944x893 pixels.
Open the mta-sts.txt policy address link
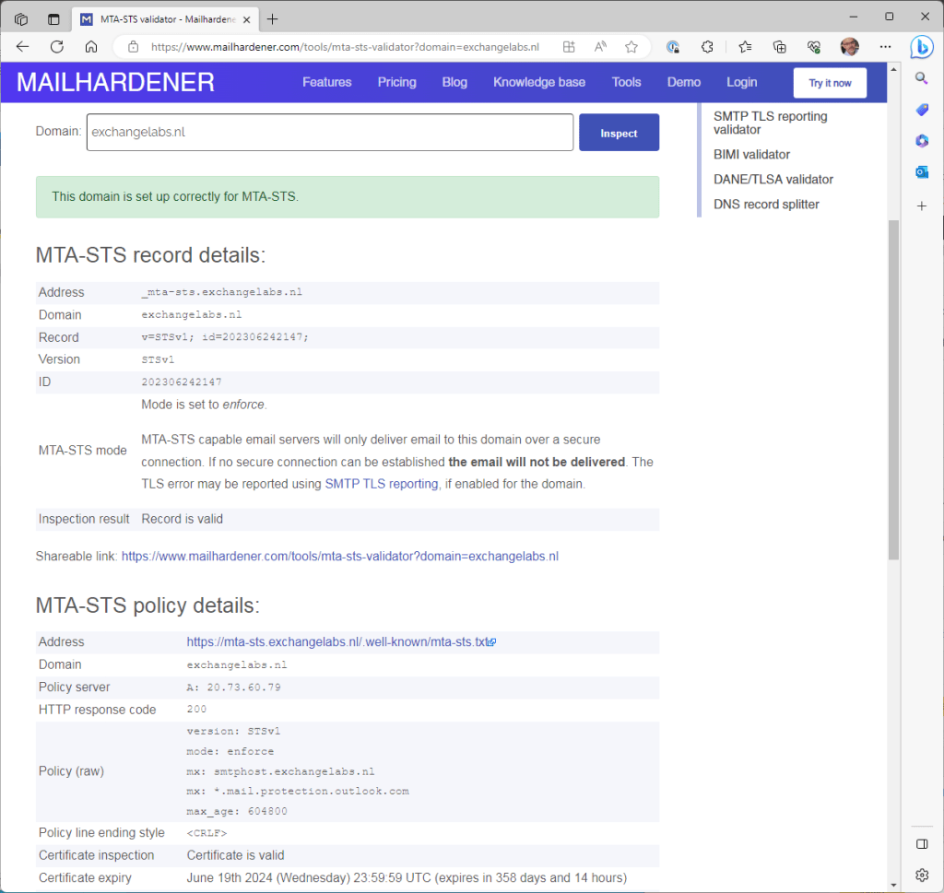[x=337, y=642]
